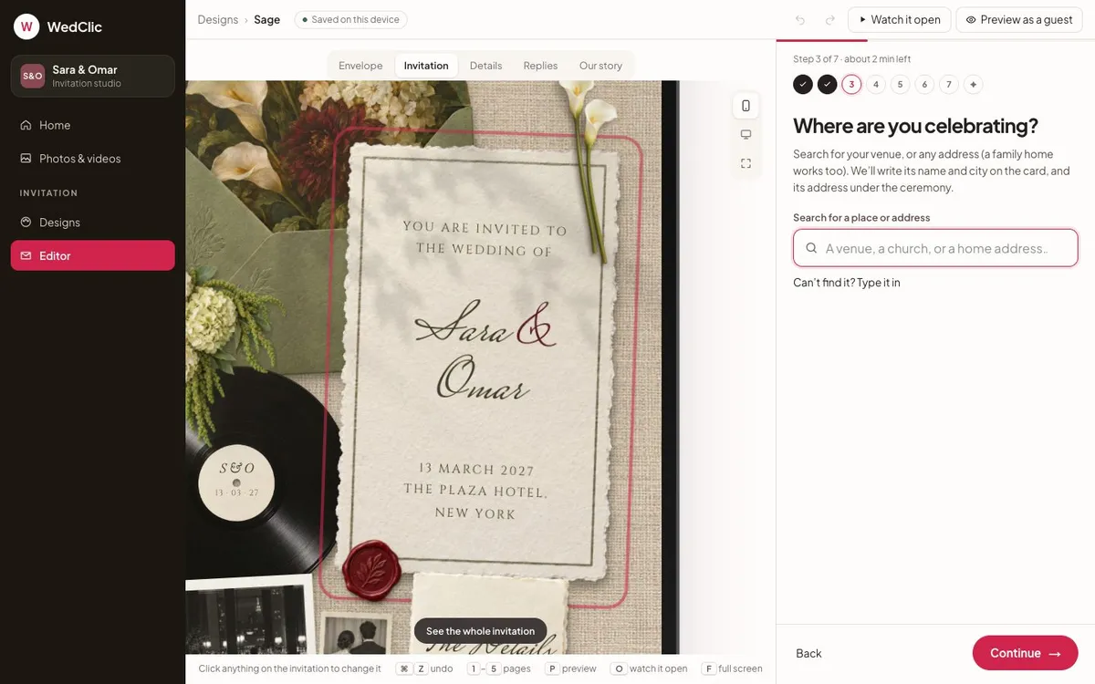Click the Sage breadcrumb
This screenshot has width=1095, height=684.
point(267,19)
